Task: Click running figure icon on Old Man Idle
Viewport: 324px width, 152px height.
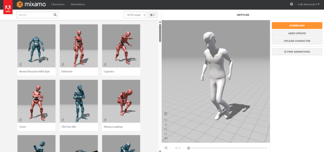Action: (63, 120)
